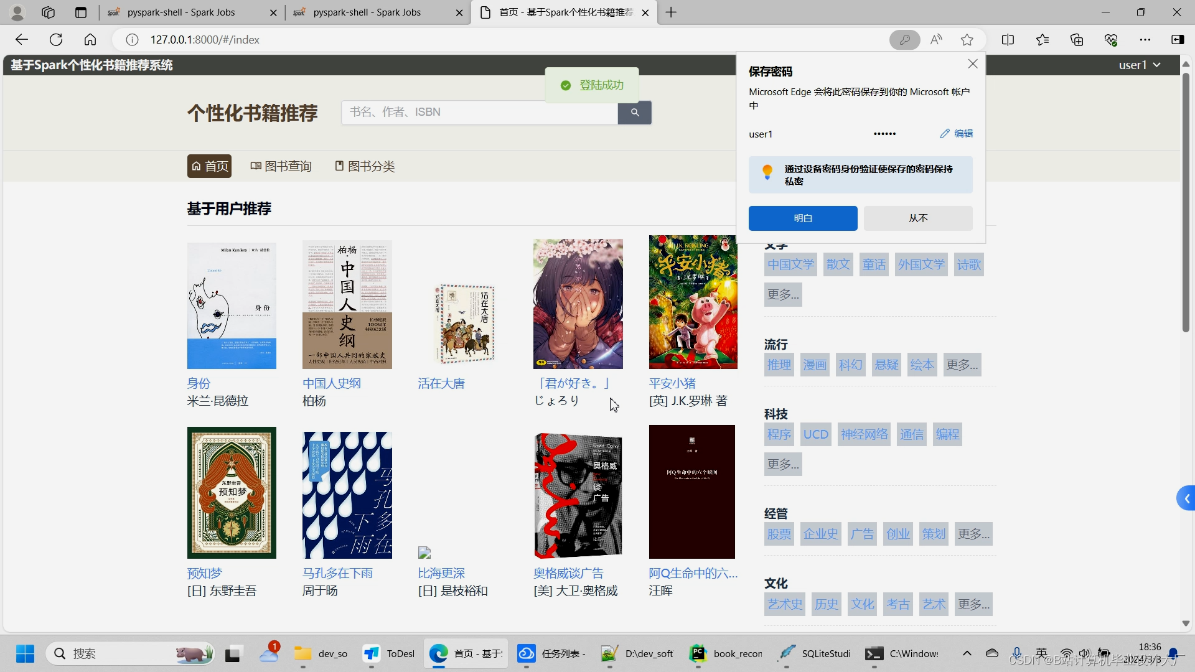This screenshot has width=1195, height=672.
Task: Open the workspaces icon in title bar
Action: [49, 12]
